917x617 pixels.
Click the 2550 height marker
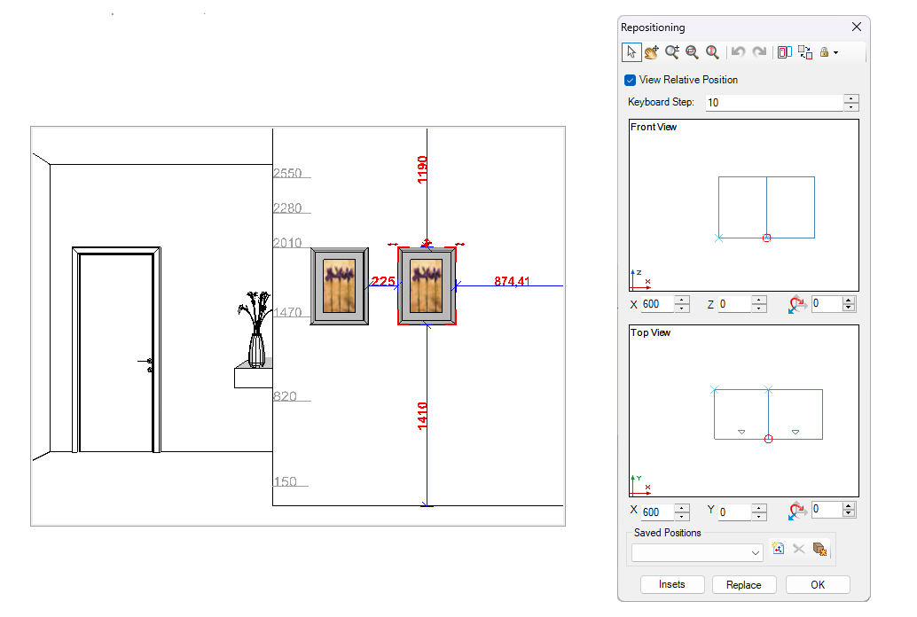point(287,173)
